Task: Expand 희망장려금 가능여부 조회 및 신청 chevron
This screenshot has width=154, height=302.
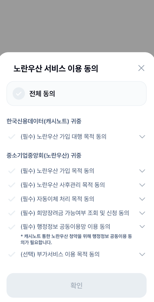Action: 142,213
